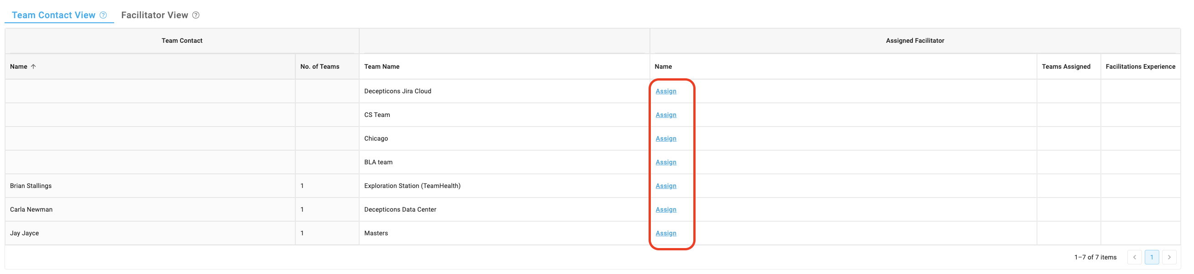Open help icon beside Team Contact View

[x=103, y=15]
